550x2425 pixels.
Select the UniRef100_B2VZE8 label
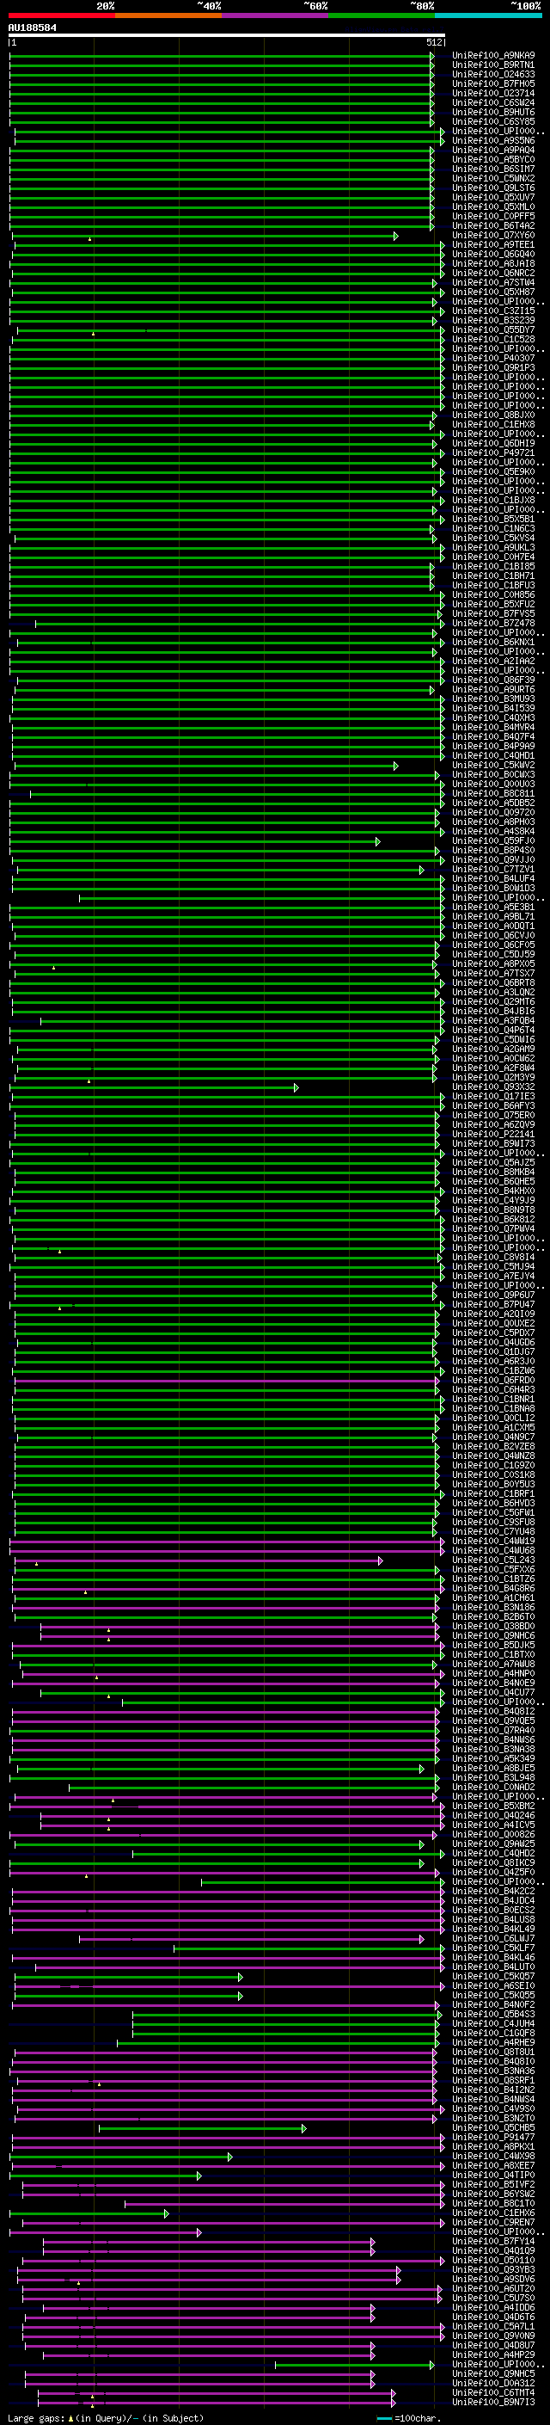coord(492,1446)
